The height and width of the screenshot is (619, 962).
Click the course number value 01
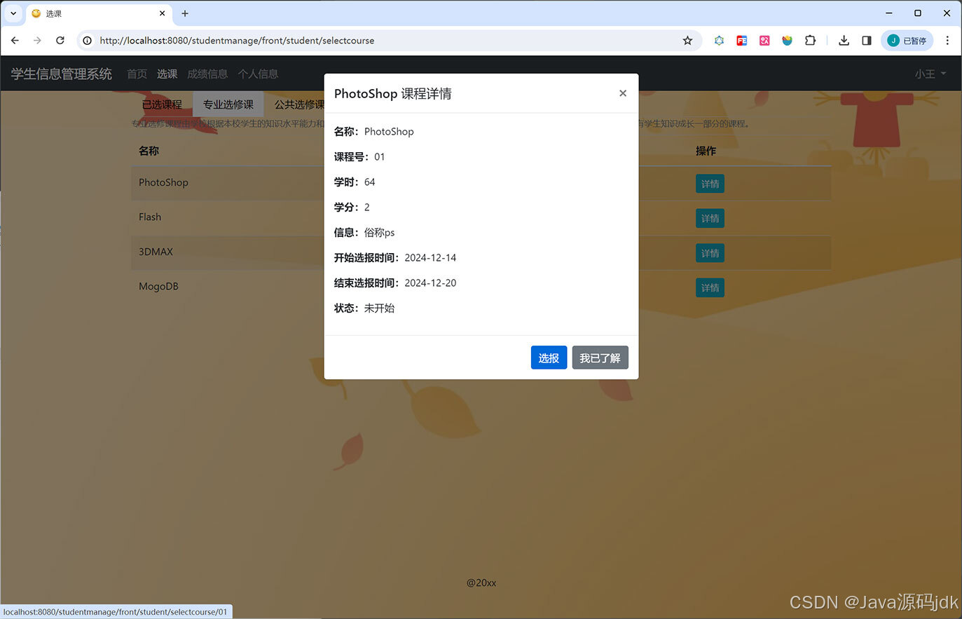[380, 156]
